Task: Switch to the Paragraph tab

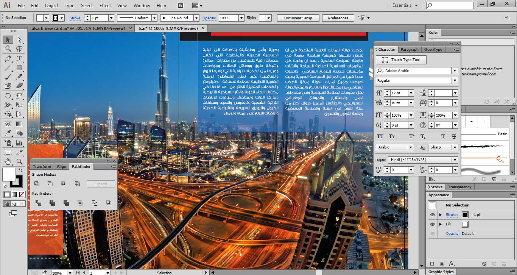Action: click(x=410, y=49)
